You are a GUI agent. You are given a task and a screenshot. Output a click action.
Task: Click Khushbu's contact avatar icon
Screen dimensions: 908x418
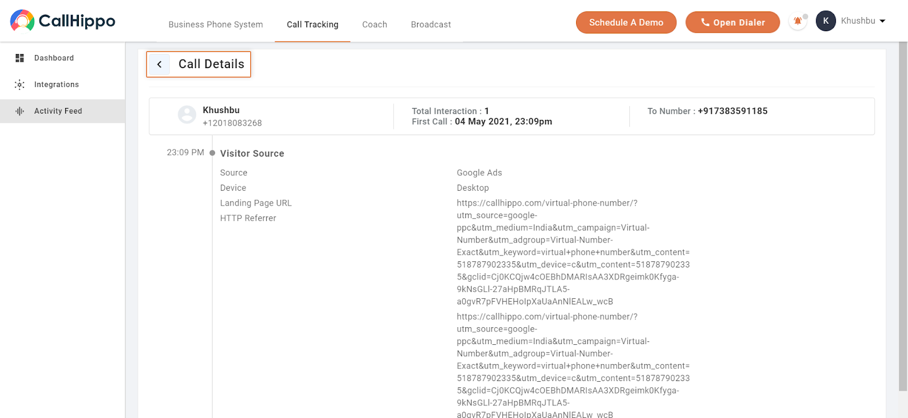(x=187, y=115)
